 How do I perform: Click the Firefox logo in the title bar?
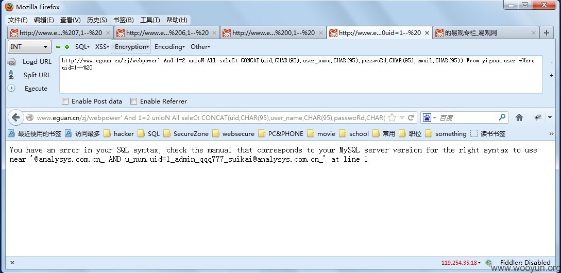[10, 7]
